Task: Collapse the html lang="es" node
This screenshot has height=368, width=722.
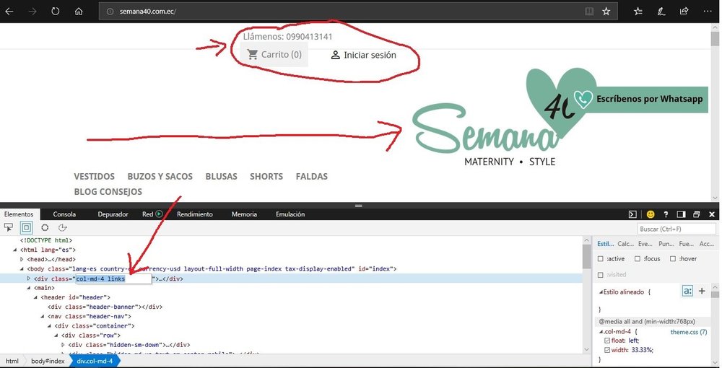Action: pos(15,250)
